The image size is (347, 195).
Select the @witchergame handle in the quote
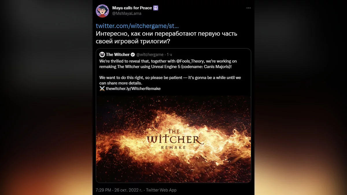150,54
